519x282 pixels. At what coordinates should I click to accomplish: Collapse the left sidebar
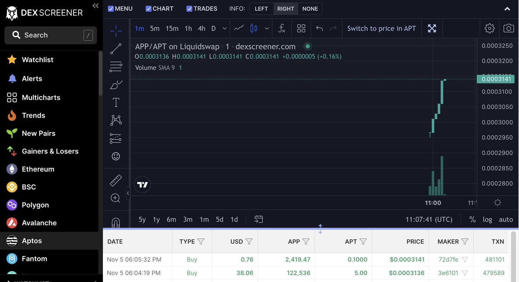(x=95, y=6)
